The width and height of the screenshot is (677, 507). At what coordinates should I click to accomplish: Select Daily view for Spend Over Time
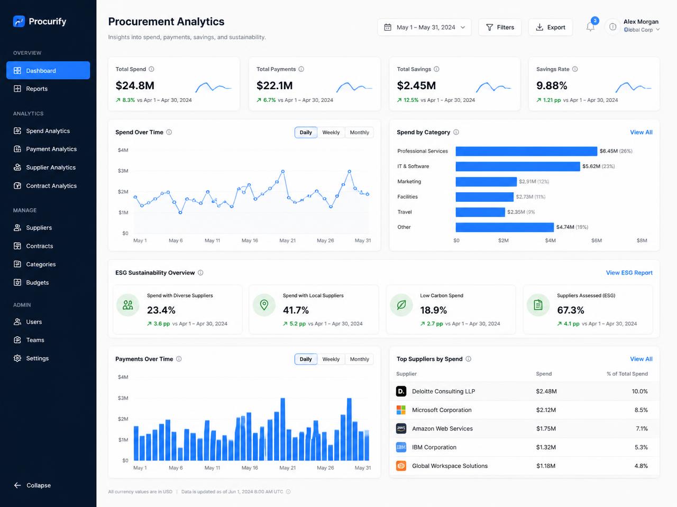(306, 133)
